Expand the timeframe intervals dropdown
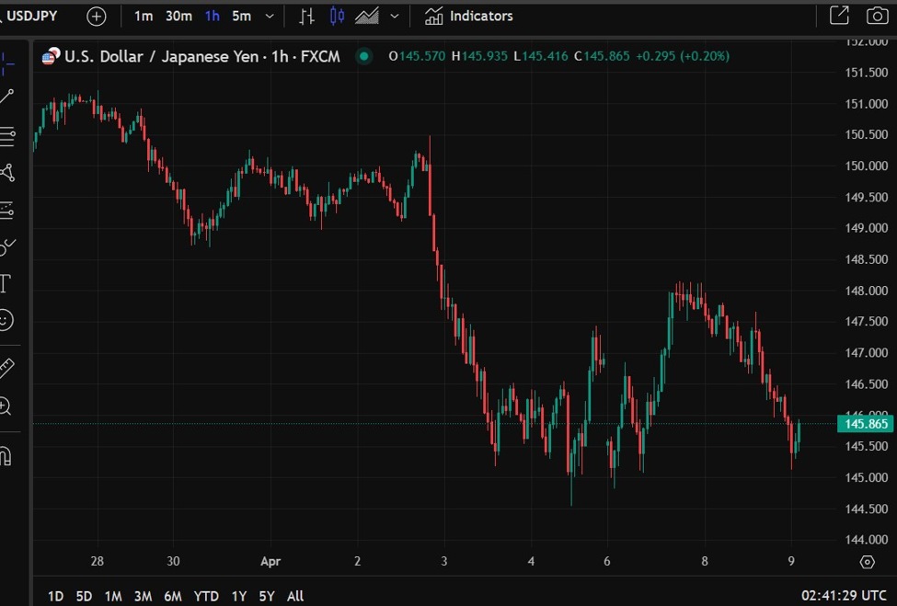The height and width of the screenshot is (606, 897). click(268, 16)
